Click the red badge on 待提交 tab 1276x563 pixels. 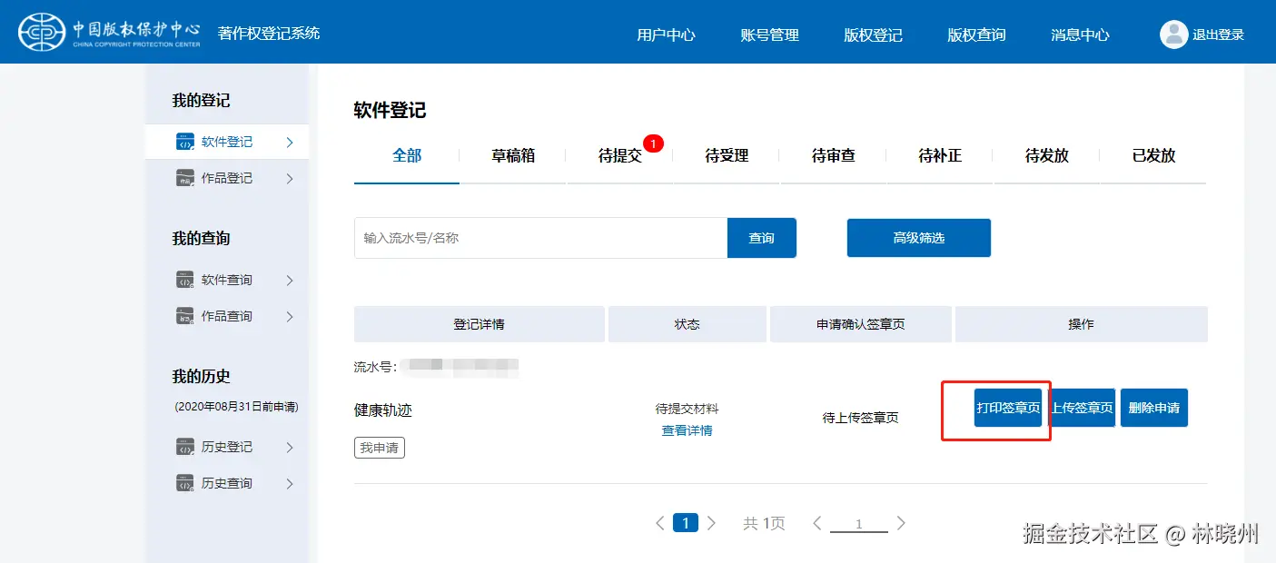pos(654,143)
